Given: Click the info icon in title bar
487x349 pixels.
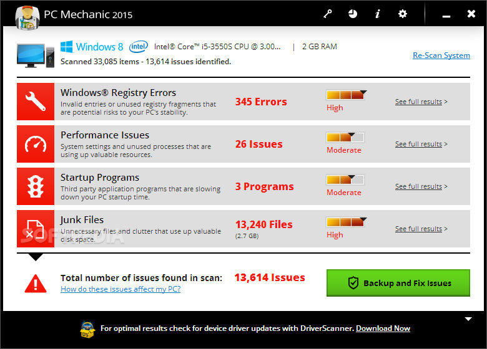Looking at the screenshot, I should pyautogui.click(x=377, y=14).
